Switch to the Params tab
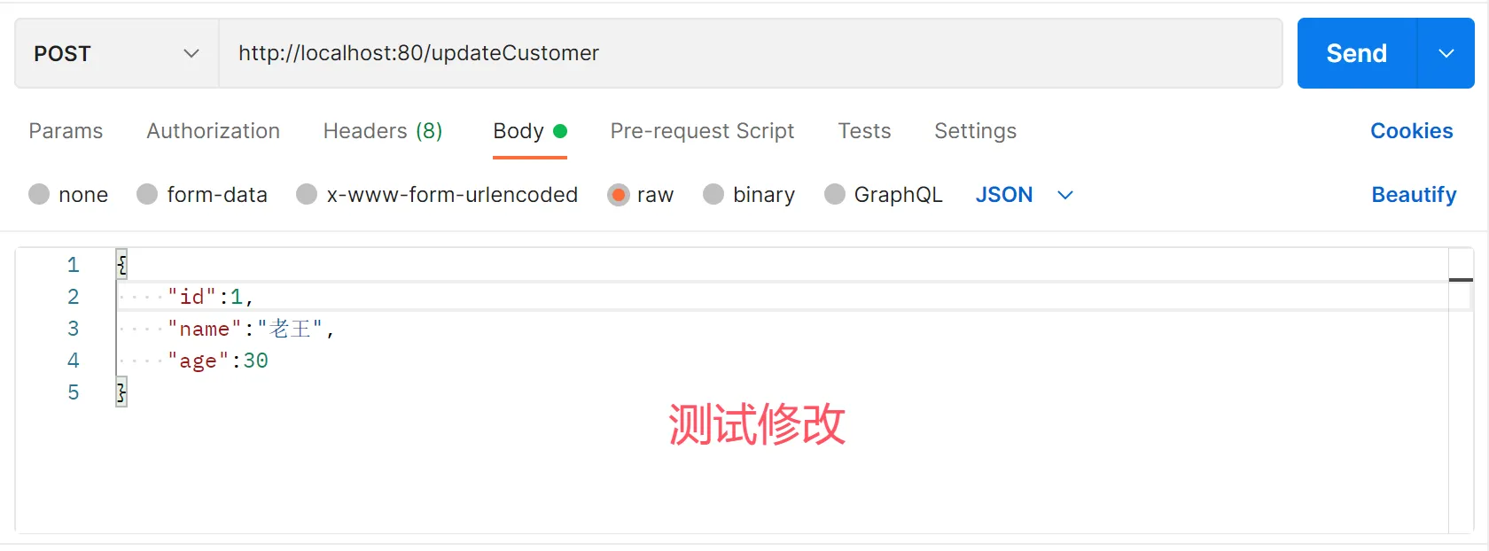Viewport: 1489px width, 551px height. pos(66,131)
